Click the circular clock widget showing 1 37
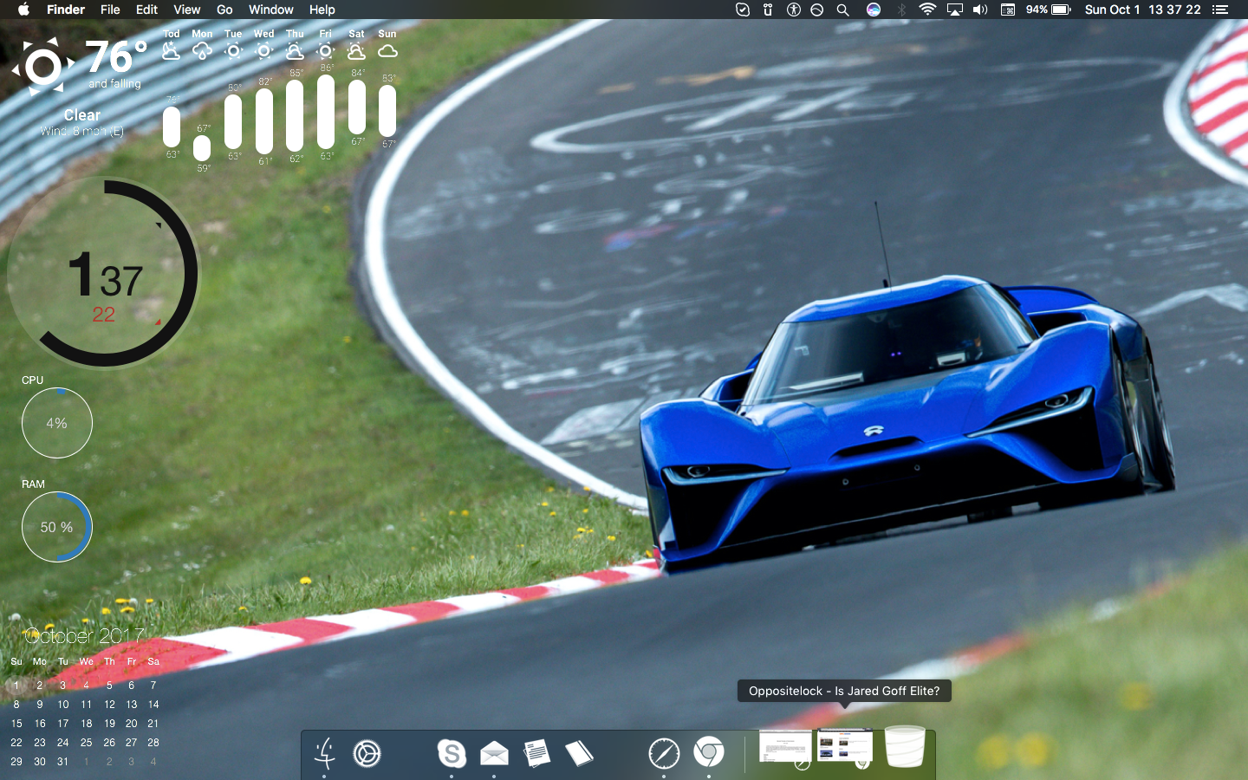Viewport: 1248px width, 780px height. point(103,273)
